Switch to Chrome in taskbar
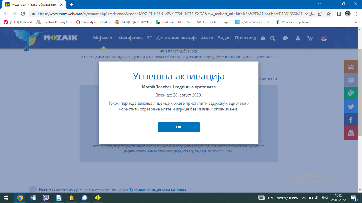The image size is (362, 203). [x=20, y=198]
